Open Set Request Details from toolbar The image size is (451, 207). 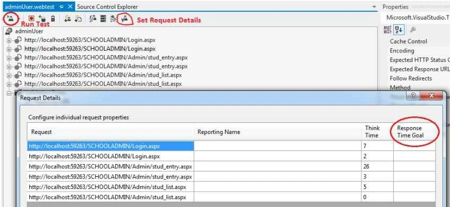125,19
